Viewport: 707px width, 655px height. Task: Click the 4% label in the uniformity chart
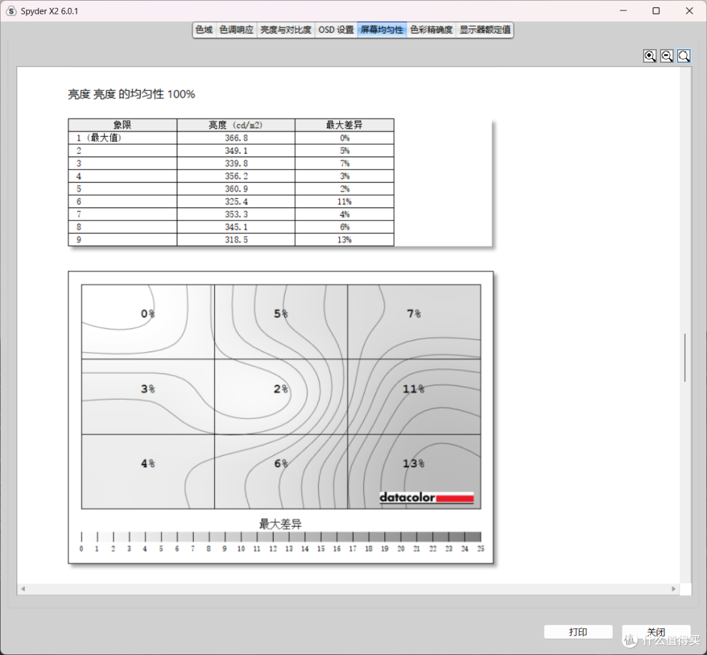(x=148, y=463)
